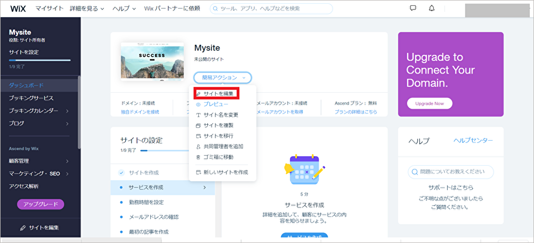The image size is (534, 243).
Task: Expand ブッキングカレンダー in sidebar
Action: point(67,111)
